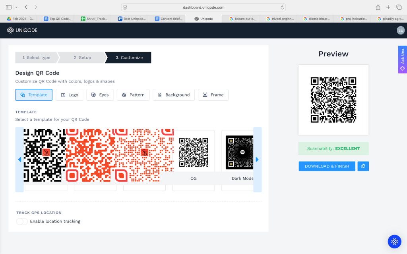
Task: Click the Uniqode logo in header
Action: click(22, 30)
